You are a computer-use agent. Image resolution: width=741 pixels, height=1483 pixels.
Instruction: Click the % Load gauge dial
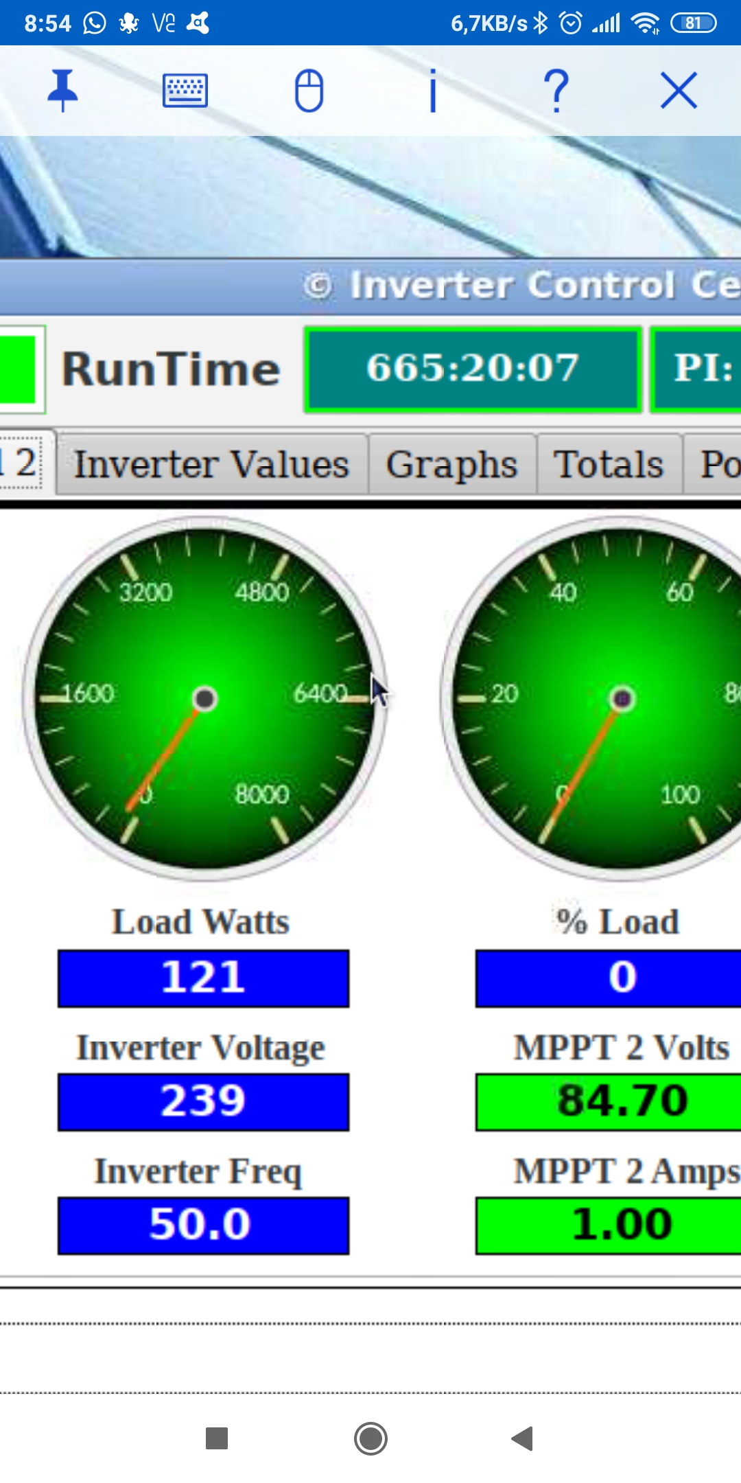coord(591,698)
